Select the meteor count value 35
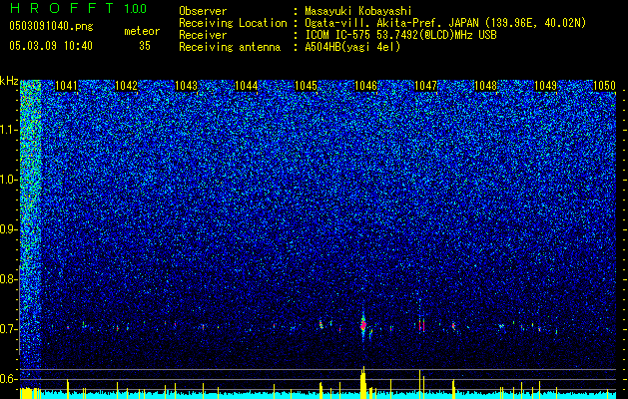The width and height of the screenshot is (628, 399). [145, 46]
